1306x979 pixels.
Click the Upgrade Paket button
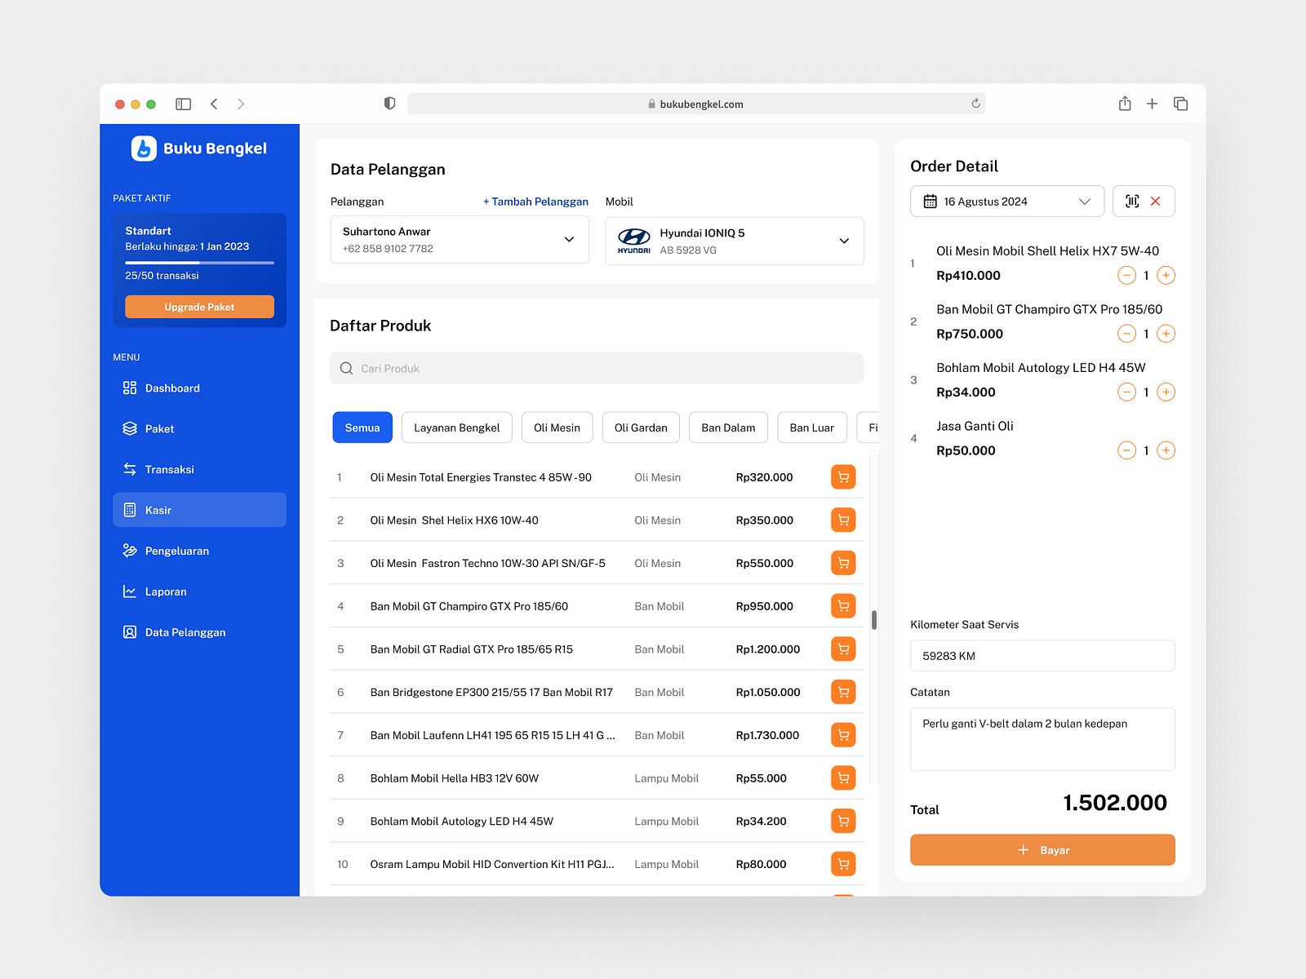(x=198, y=306)
